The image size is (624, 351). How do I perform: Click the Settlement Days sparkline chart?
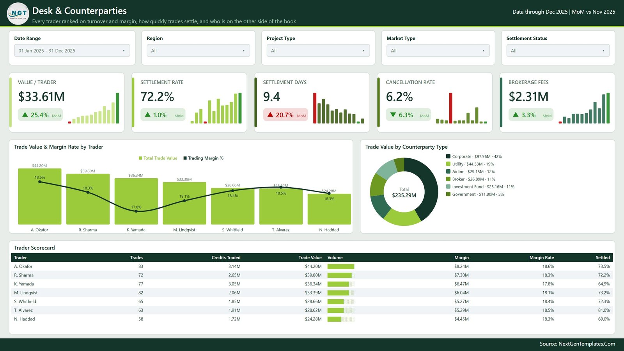click(339, 108)
